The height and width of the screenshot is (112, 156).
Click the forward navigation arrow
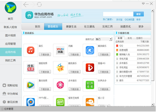click(x=32, y=5)
